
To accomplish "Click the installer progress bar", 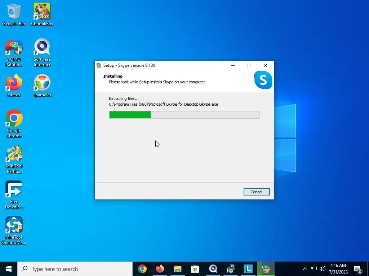I will (x=184, y=115).
